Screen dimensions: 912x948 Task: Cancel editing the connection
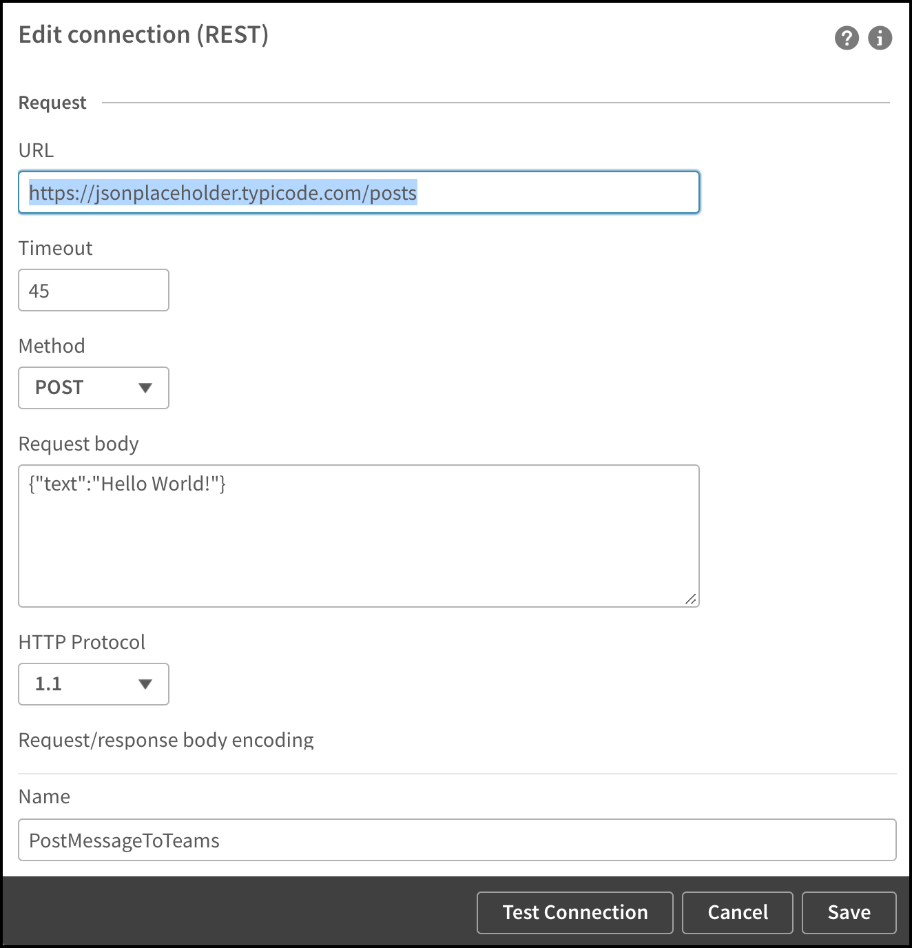click(738, 913)
